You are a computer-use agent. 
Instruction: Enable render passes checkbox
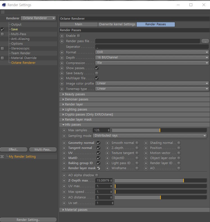click(x=79, y=36)
